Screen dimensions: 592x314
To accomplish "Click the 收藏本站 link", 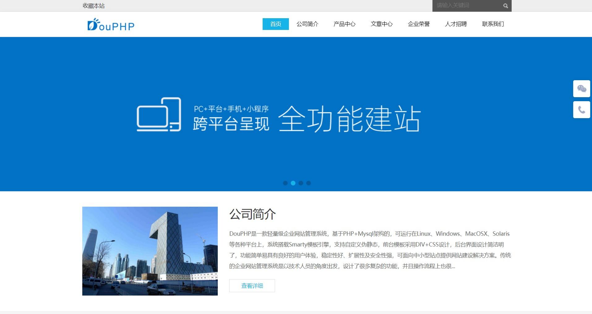I will [x=93, y=5].
